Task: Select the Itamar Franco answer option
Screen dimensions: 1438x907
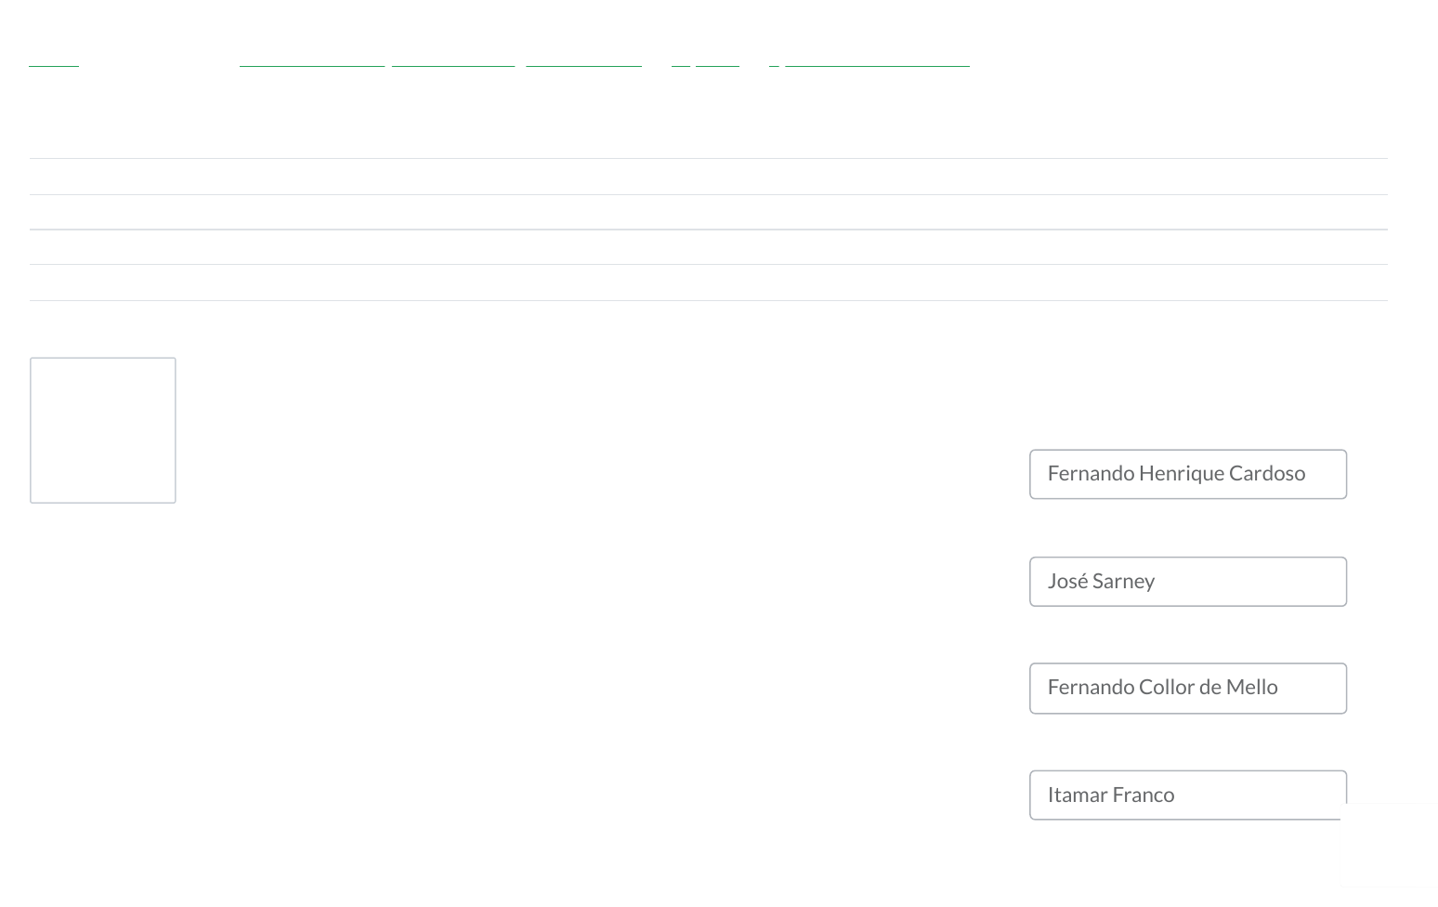Action: (x=1187, y=795)
